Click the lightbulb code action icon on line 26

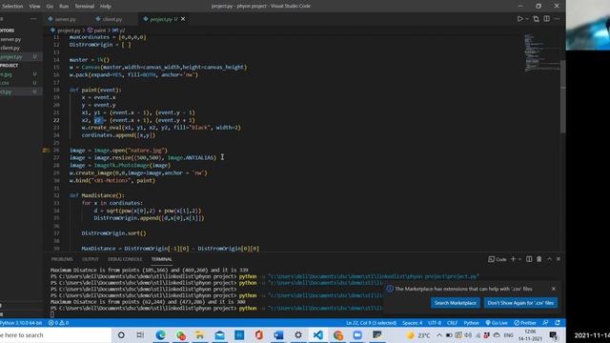(x=46, y=151)
